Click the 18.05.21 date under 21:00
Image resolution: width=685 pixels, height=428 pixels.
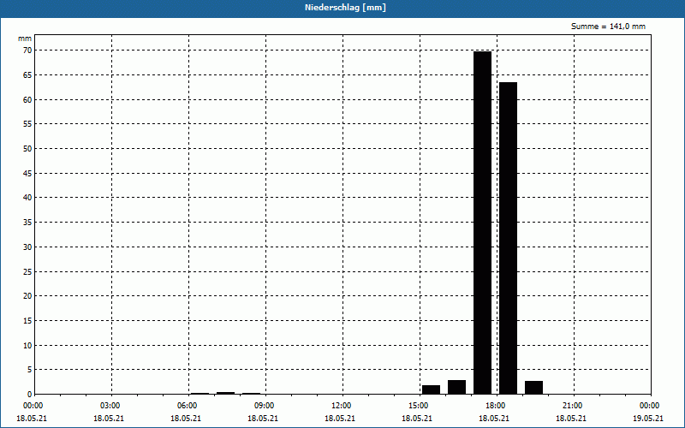pos(571,418)
